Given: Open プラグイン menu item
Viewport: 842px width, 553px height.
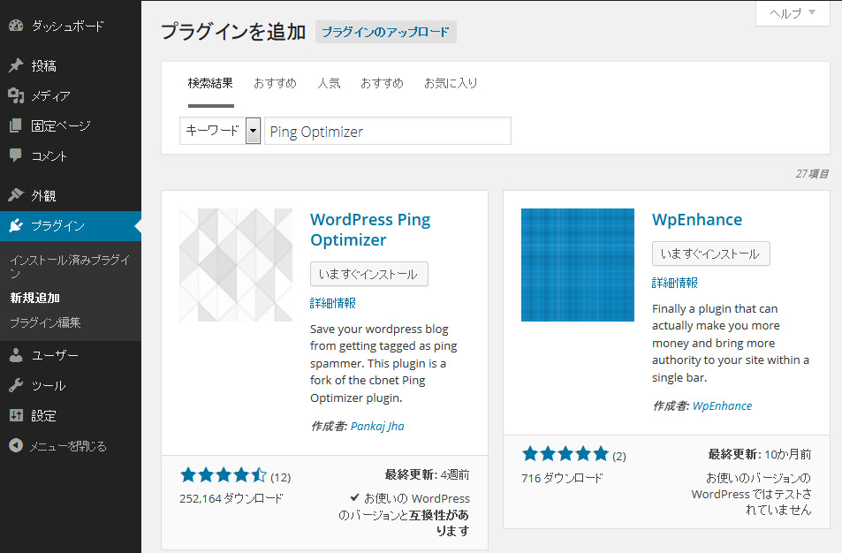Looking at the screenshot, I should coord(71,225).
